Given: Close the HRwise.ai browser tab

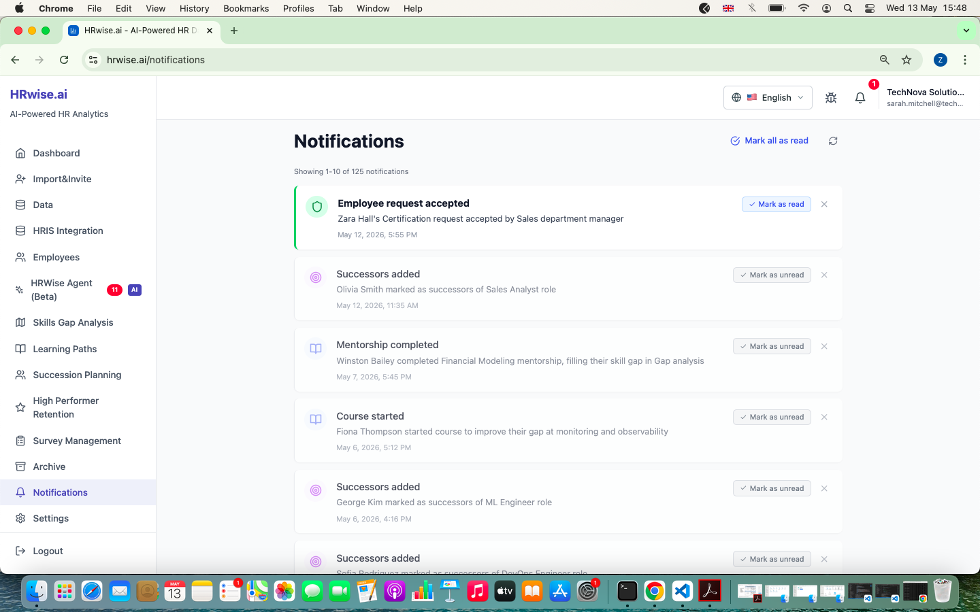Looking at the screenshot, I should click(210, 31).
